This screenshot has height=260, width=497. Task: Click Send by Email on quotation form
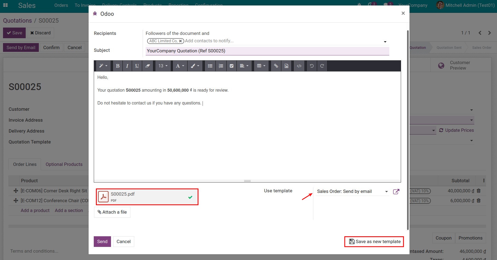point(21,47)
